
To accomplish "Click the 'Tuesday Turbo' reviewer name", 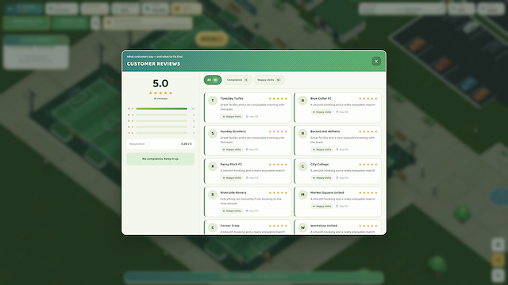I will click(232, 98).
